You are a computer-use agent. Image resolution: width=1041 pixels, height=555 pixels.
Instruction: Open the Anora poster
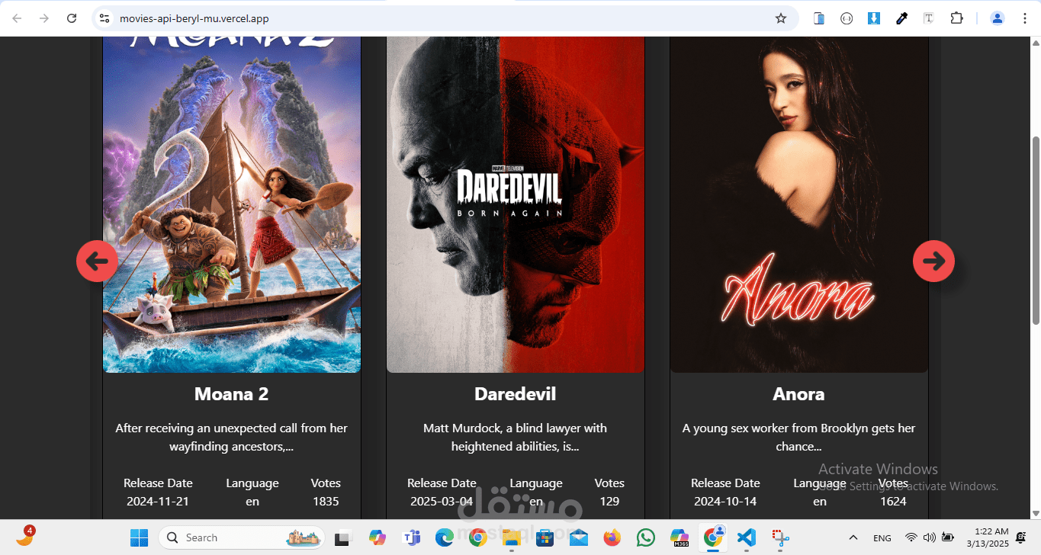pyautogui.click(x=799, y=204)
